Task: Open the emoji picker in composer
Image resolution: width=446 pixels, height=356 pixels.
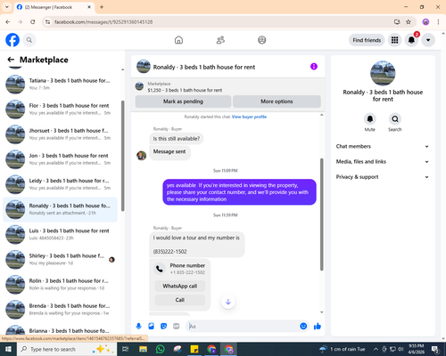Action: tap(303, 327)
